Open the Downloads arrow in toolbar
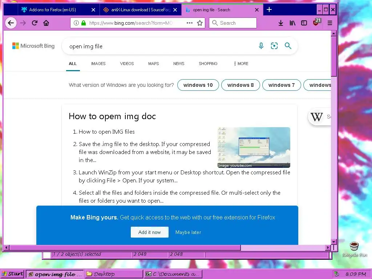The image size is (372, 279). pyautogui.click(x=281, y=23)
